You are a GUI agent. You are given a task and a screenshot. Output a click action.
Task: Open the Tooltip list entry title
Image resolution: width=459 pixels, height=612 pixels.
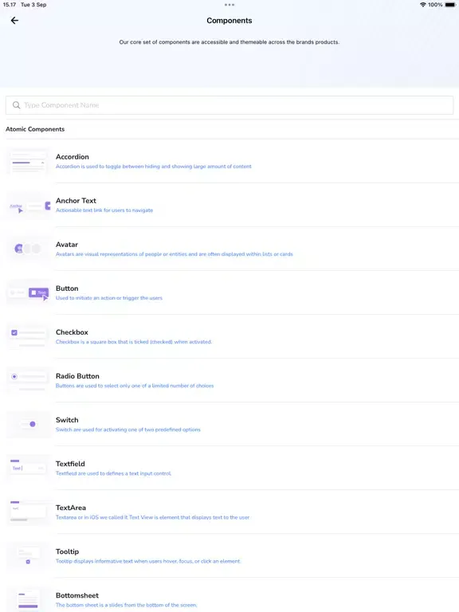(x=67, y=551)
